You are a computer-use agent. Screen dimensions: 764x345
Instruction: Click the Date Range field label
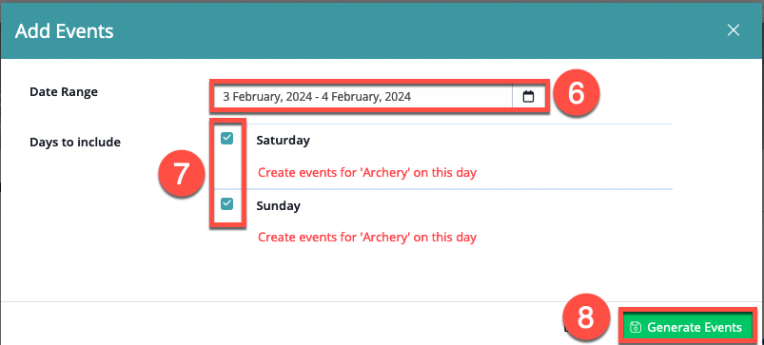64,91
